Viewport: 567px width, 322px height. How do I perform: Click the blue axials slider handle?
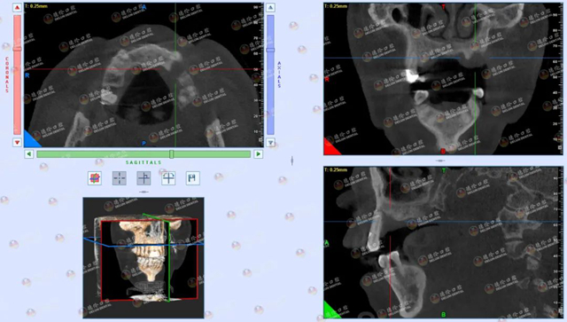point(270,50)
